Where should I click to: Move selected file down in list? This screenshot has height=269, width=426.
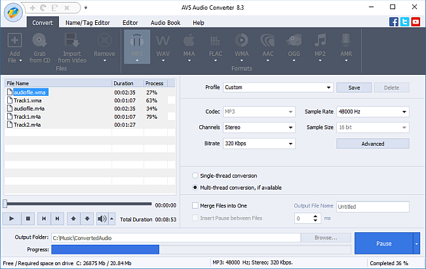click(x=87, y=218)
